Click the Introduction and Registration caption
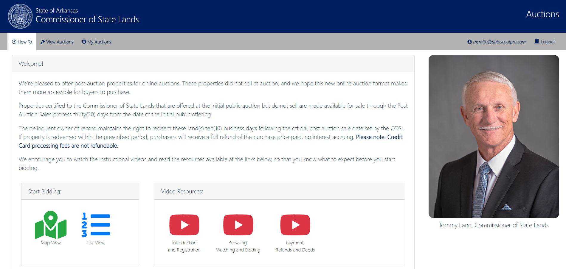Screen dimensions: 566x269 click(x=184, y=246)
